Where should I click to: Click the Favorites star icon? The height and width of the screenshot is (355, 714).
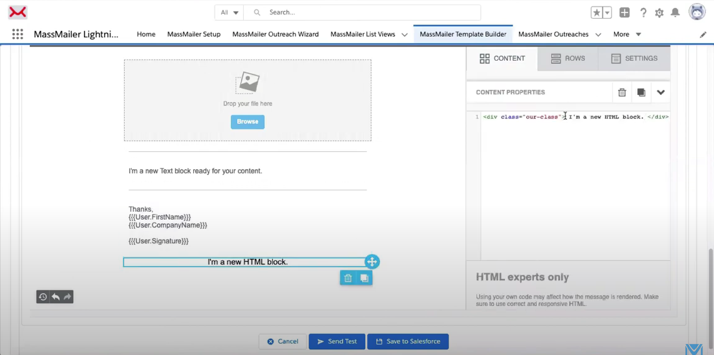point(597,13)
